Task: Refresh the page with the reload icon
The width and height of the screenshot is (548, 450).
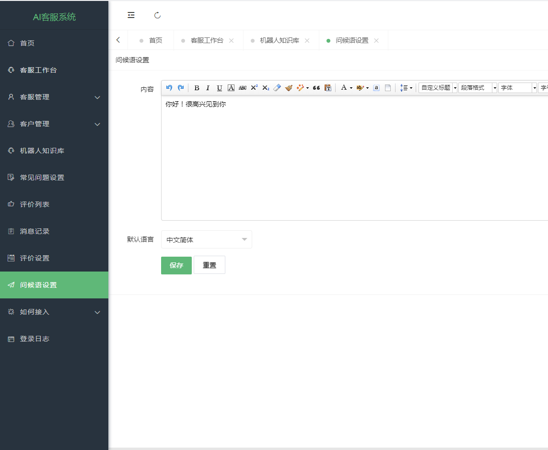Action: [x=157, y=15]
